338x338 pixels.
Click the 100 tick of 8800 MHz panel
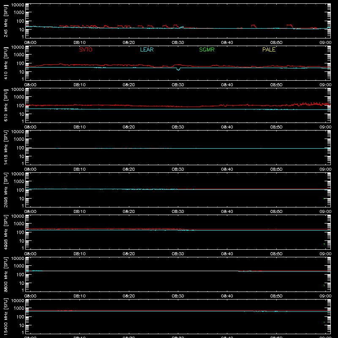(20, 275)
